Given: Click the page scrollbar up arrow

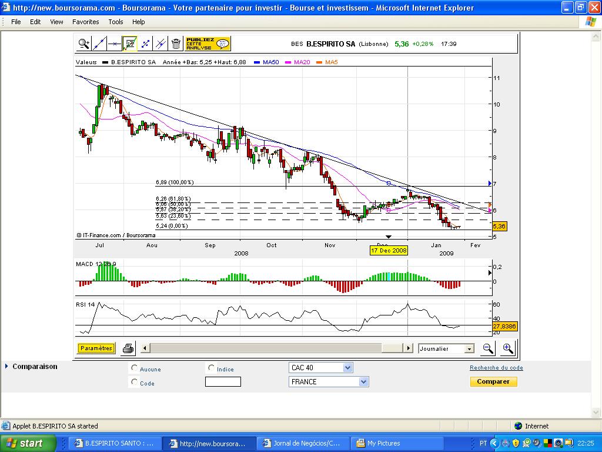Looking at the screenshot, I should pyautogui.click(x=596, y=36).
